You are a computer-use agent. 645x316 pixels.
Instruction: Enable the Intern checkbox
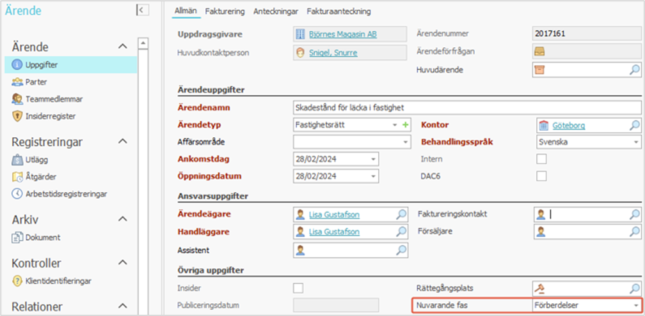click(541, 159)
